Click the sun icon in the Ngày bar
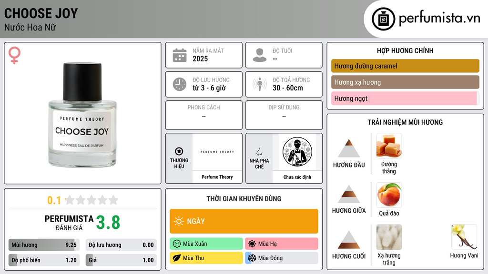Image resolution: width=488 pixels, height=274 pixels. point(179,221)
